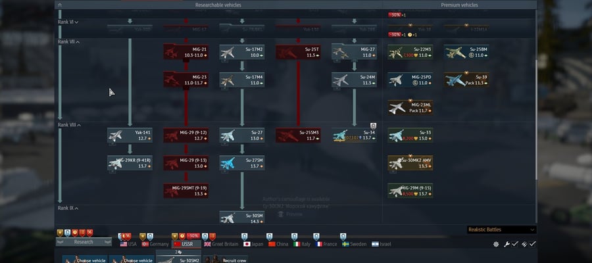Select the MiG-29KR (9-41R) card
This screenshot has width=592, height=263.
tap(130, 163)
